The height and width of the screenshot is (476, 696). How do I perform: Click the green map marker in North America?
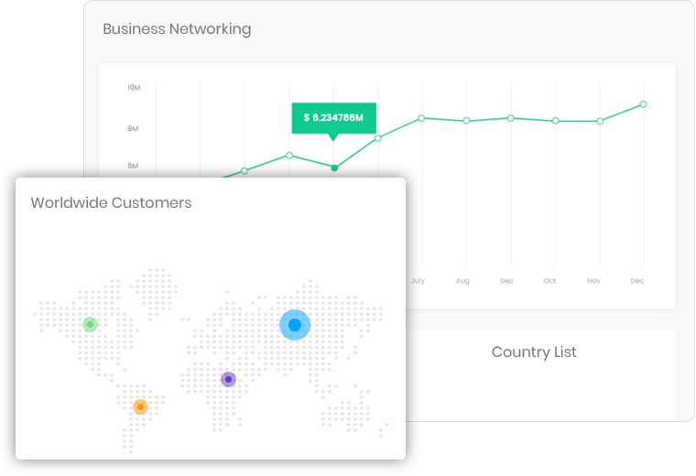coord(90,324)
